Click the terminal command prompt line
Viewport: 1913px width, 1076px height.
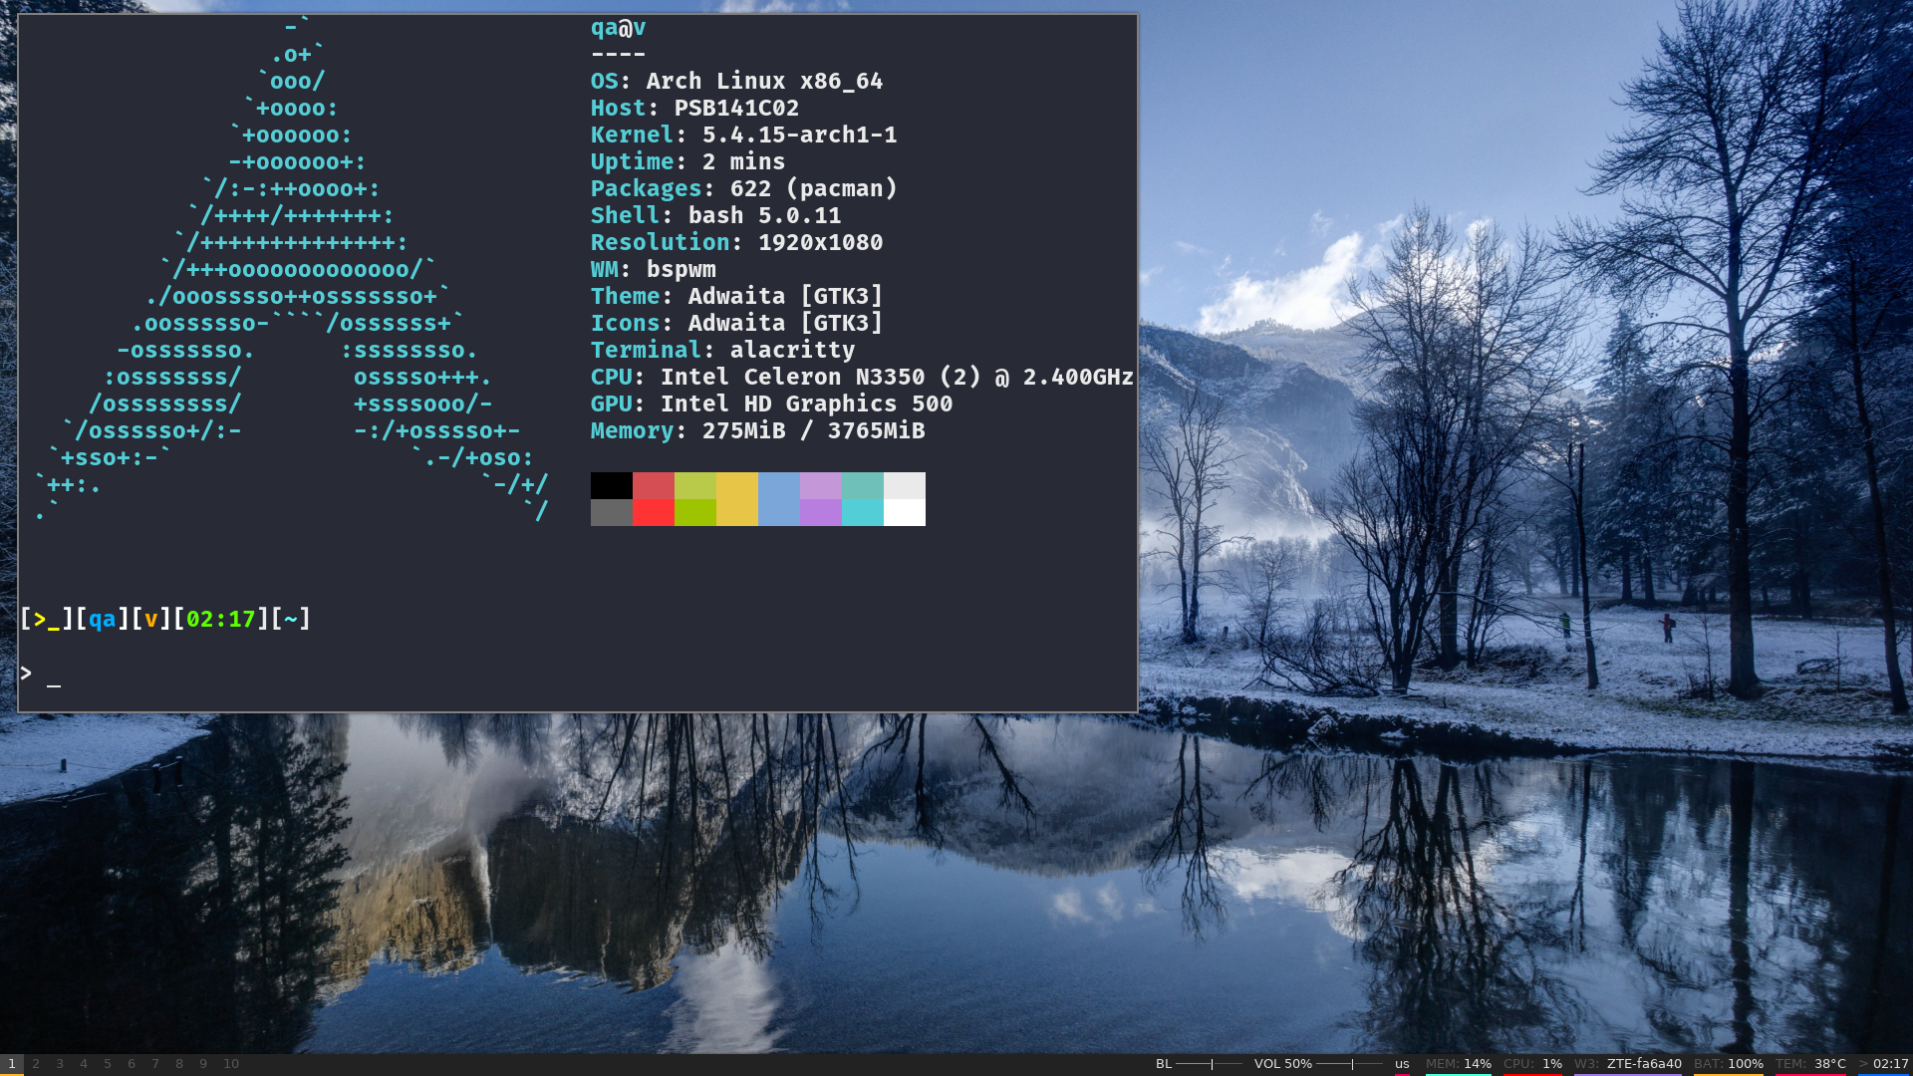coord(40,674)
